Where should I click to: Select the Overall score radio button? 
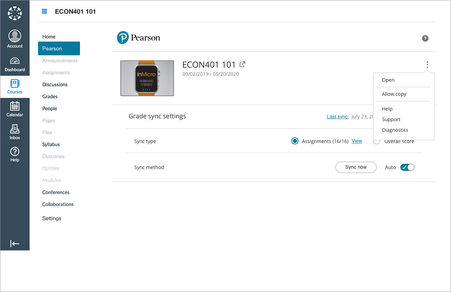pos(377,141)
